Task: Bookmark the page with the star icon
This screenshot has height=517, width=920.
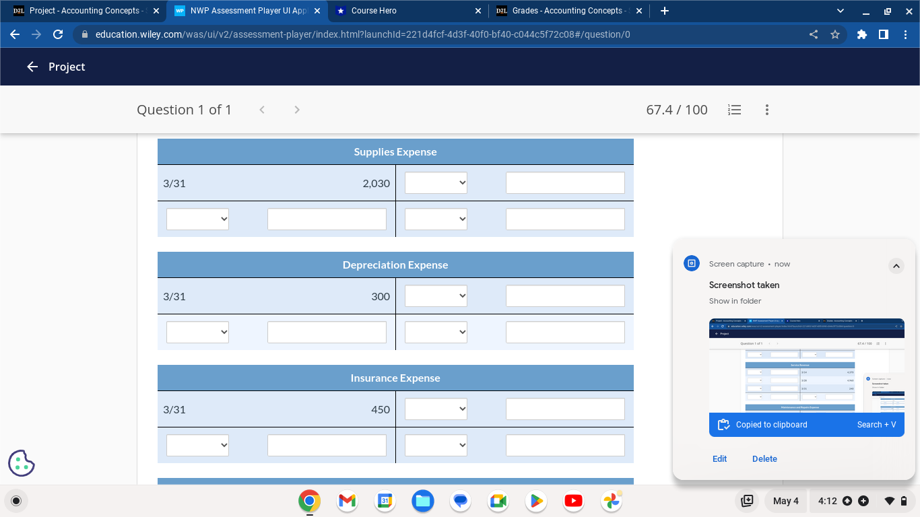Action: [x=836, y=34]
